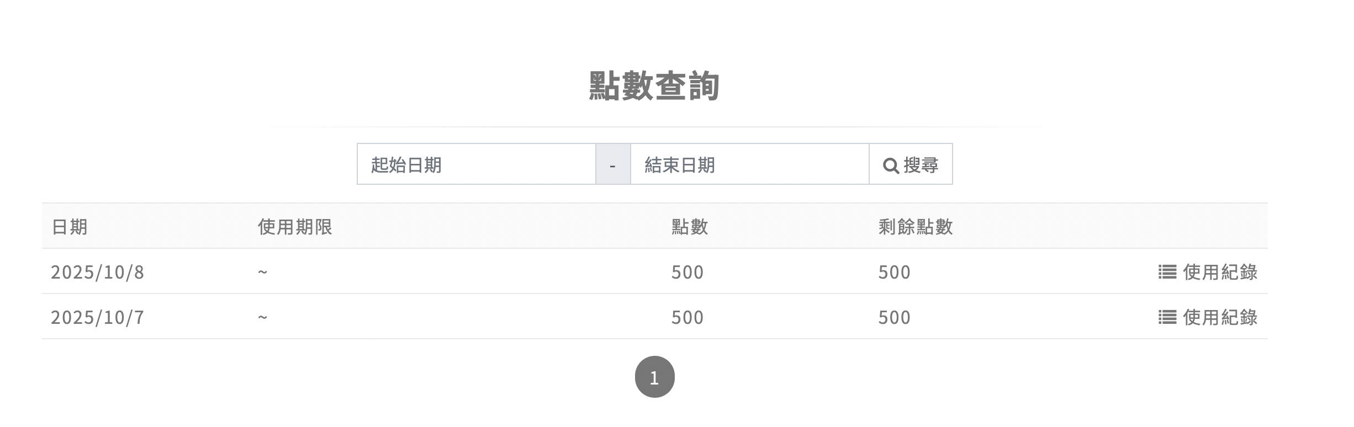Click the 使用期限 column header

pos(295,227)
